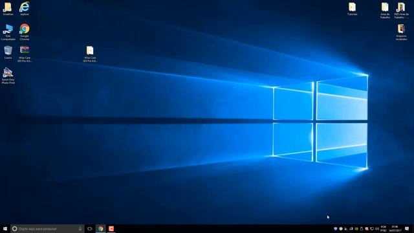Select the Tutoriais folder on desktop
The height and width of the screenshot is (233, 414).
(352, 9)
